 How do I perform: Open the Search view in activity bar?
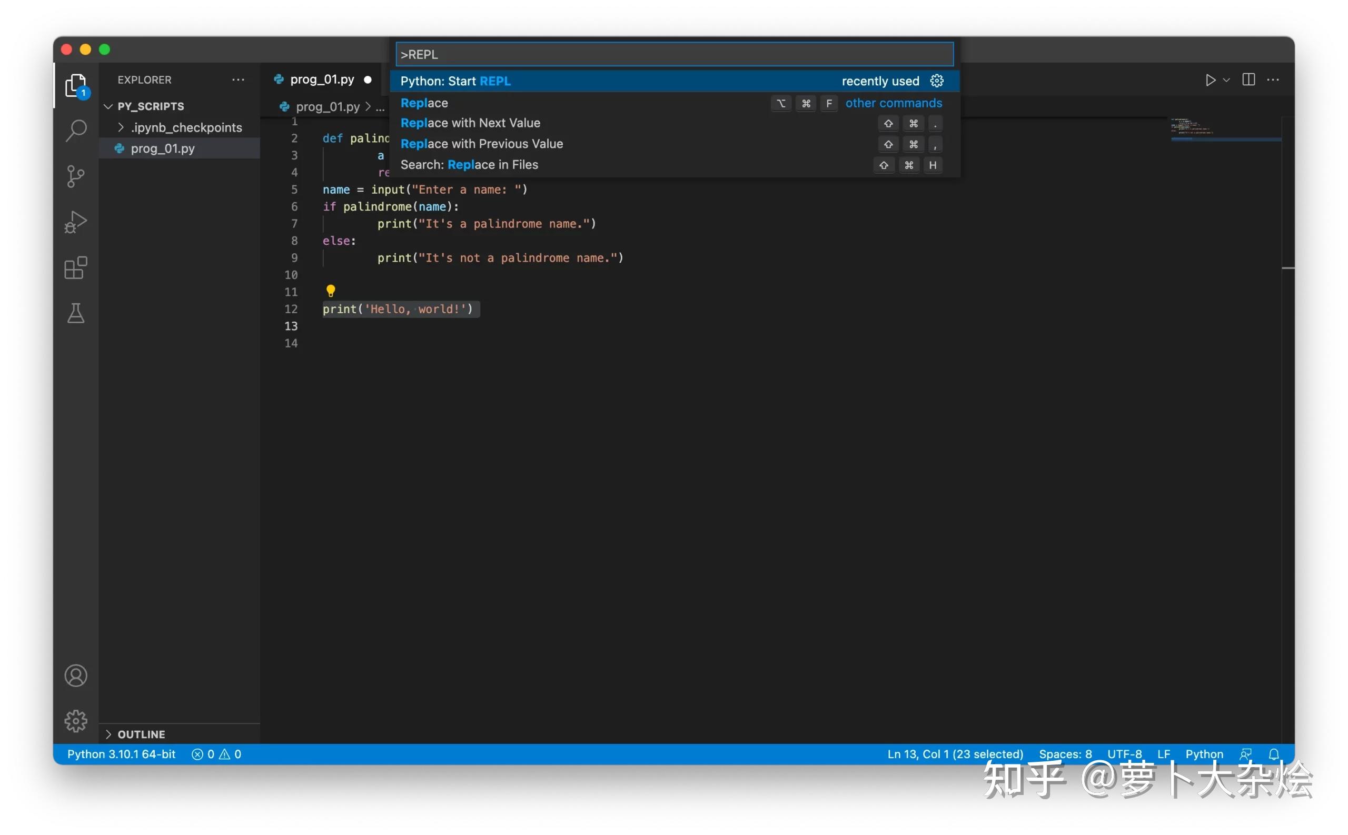point(76,131)
